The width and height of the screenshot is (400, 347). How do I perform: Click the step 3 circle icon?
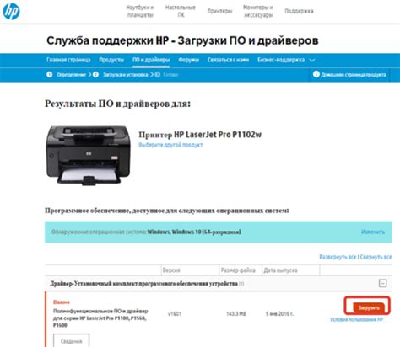click(158, 75)
